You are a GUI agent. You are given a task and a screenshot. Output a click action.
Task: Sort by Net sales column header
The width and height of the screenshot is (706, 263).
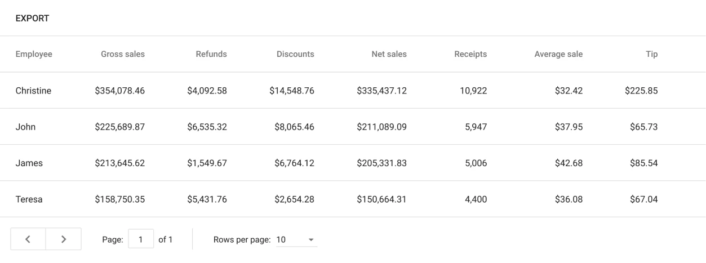coord(389,55)
